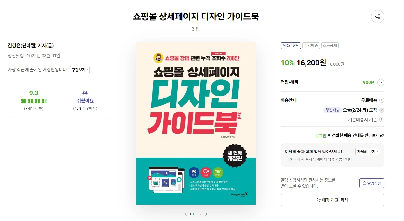This screenshot has height=221, width=404.
Task: Go to next book cover image arrow
Action: click(x=206, y=214)
